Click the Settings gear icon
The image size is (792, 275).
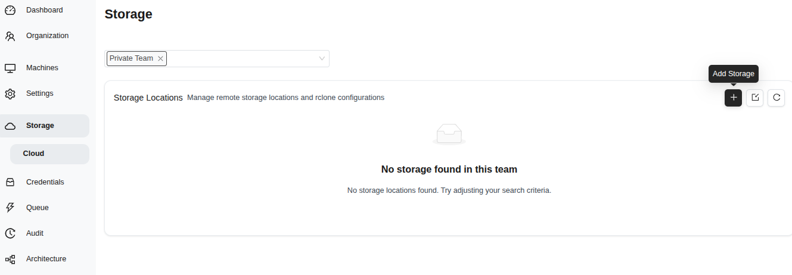point(10,94)
